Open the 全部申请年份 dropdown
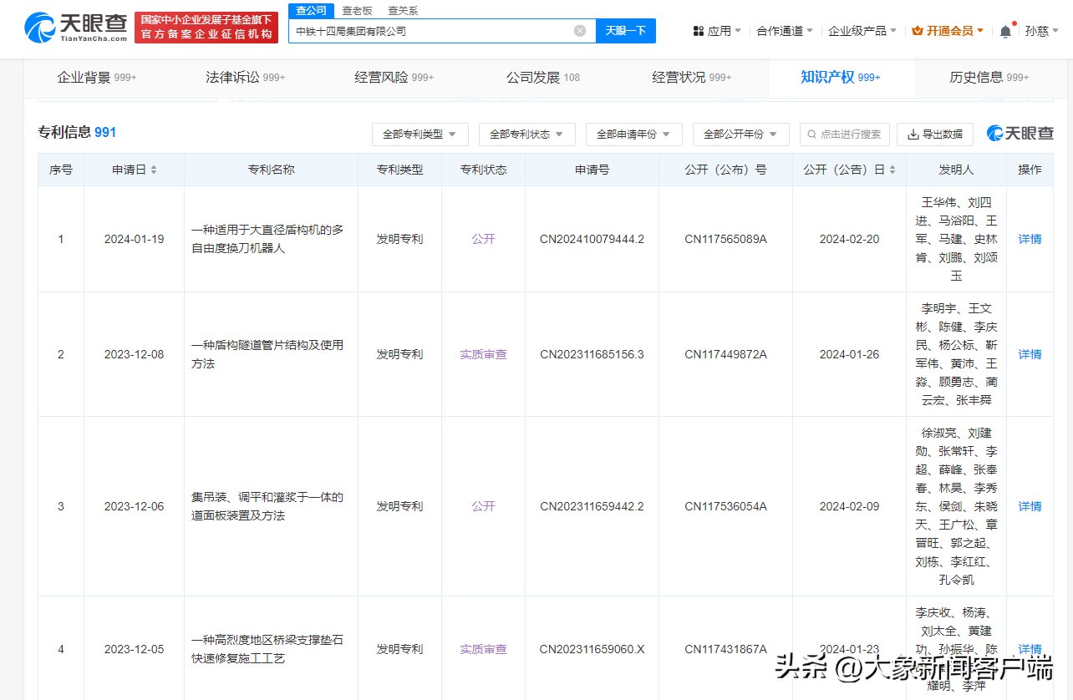Viewport: 1073px width, 700px height. 633,134
